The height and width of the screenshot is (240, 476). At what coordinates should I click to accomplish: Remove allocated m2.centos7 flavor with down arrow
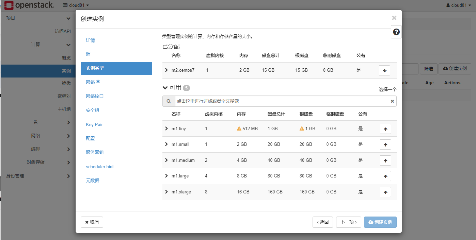coord(384,70)
